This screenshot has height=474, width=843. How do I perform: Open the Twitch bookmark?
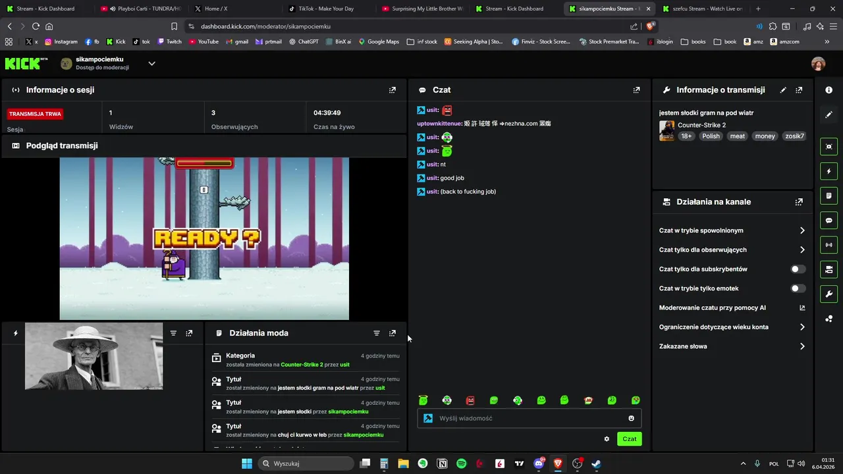[x=169, y=41]
